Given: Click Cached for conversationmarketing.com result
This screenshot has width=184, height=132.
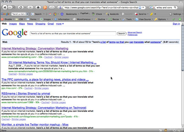Looking at the screenshot, I should coord(48,57).
